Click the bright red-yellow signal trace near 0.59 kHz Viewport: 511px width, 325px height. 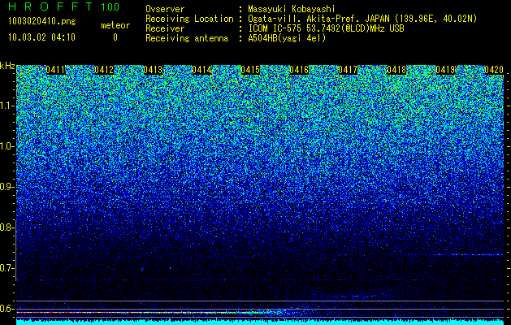coord(140,313)
